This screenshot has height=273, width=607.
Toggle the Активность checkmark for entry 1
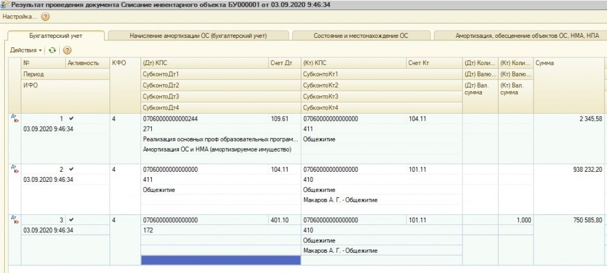(x=72, y=118)
